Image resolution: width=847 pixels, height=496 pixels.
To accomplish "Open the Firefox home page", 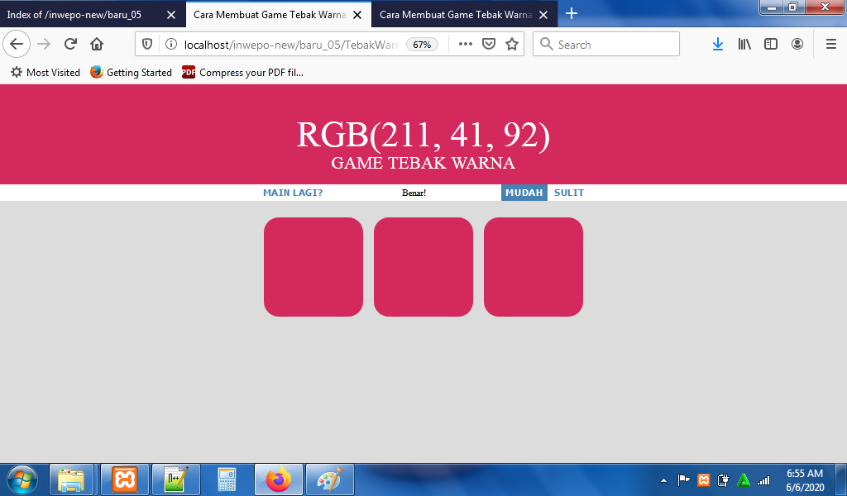I will pos(97,45).
